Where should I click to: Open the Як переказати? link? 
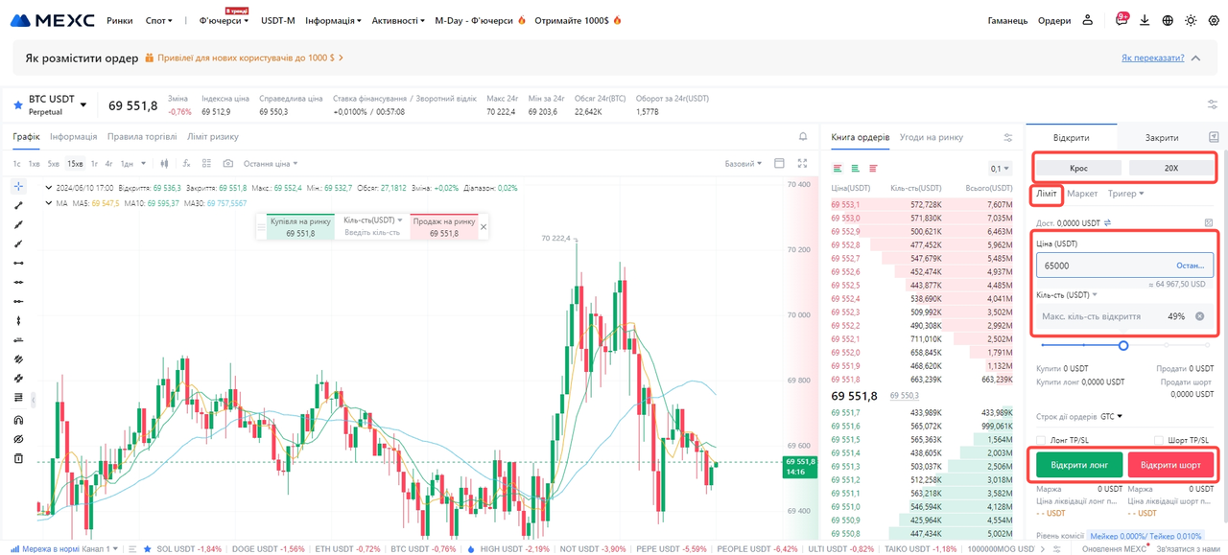[x=1152, y=58]
